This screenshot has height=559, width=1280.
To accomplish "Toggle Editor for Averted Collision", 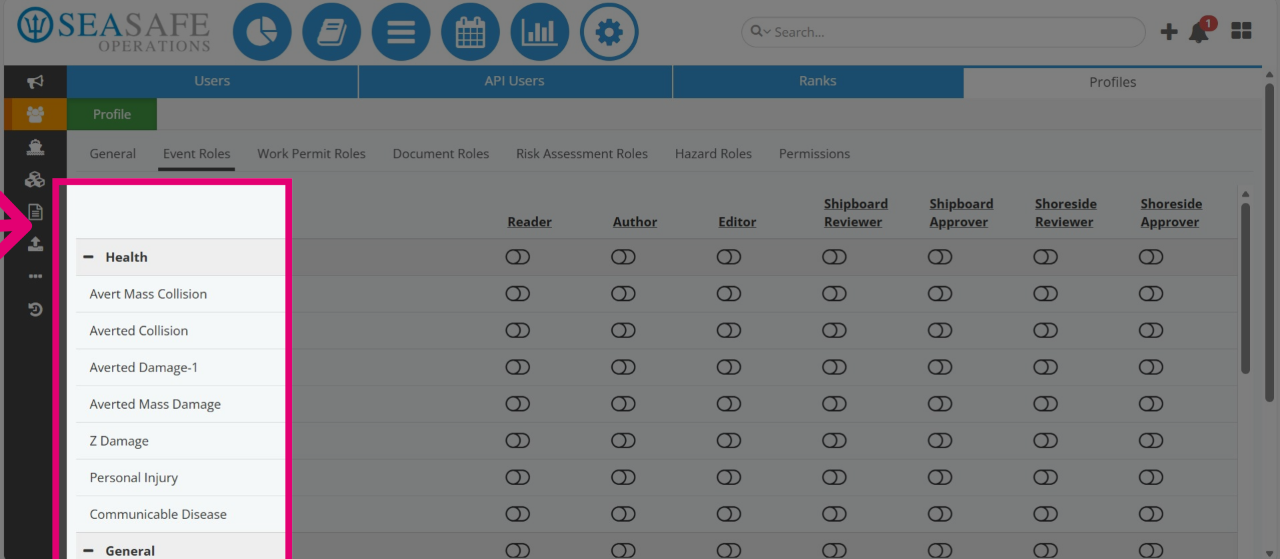I will click(729, 330).
